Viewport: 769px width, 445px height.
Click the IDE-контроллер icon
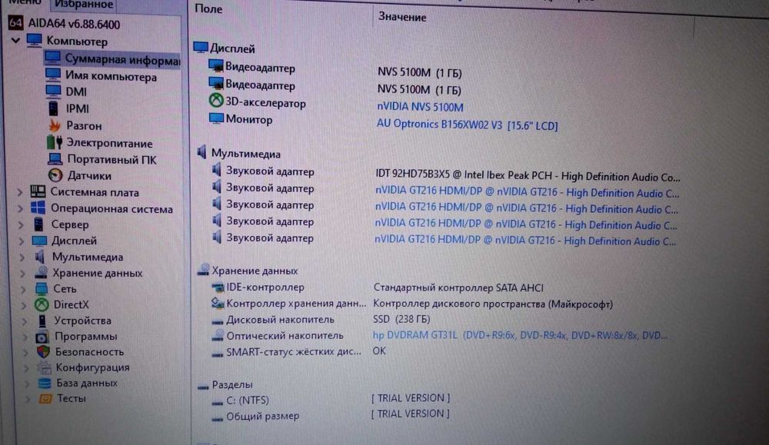coord(218,287)
